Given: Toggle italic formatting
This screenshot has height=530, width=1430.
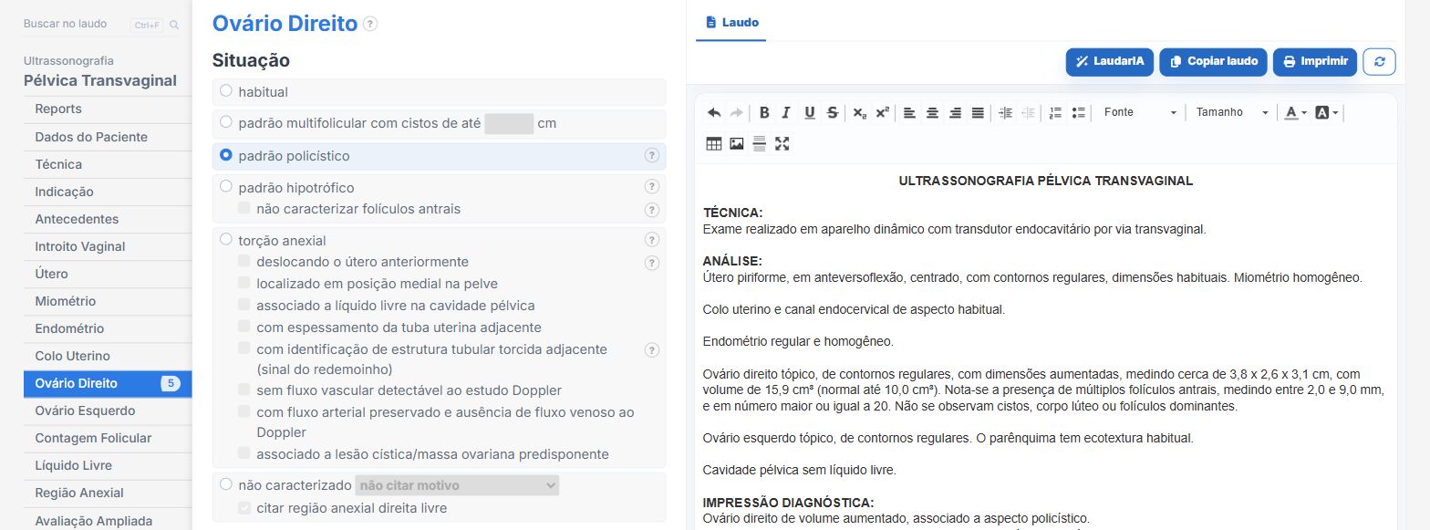Looking at the screenshot, I should (x=786, y=112).
